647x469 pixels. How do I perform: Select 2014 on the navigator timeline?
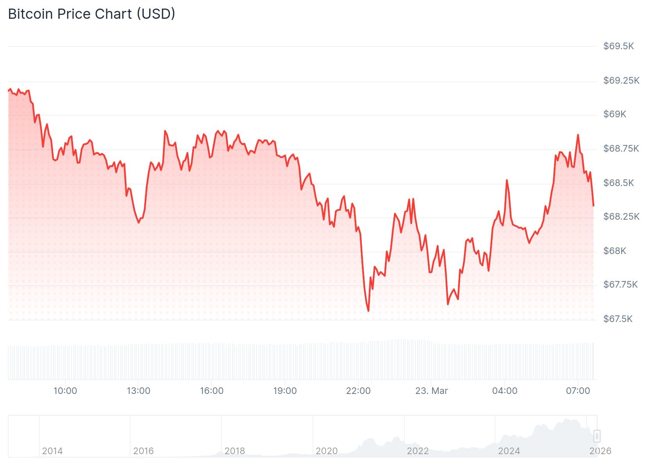52,451
